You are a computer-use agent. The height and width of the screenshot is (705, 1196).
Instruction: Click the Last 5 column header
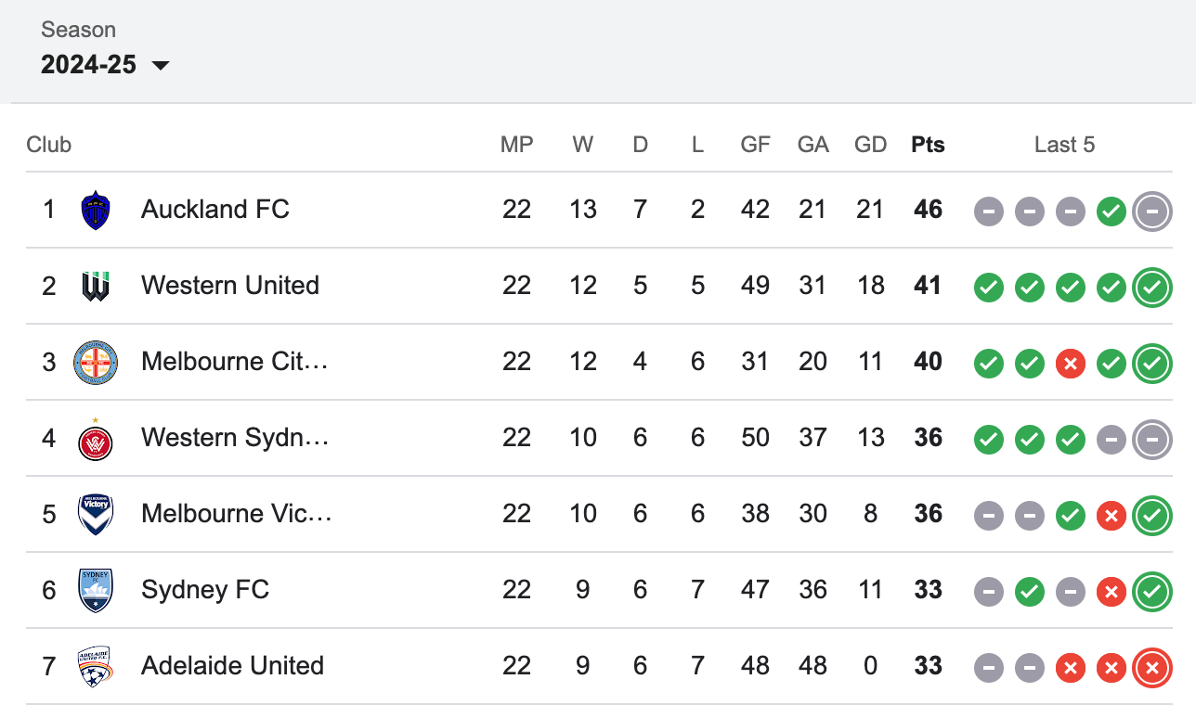(x=1064, y=145)
